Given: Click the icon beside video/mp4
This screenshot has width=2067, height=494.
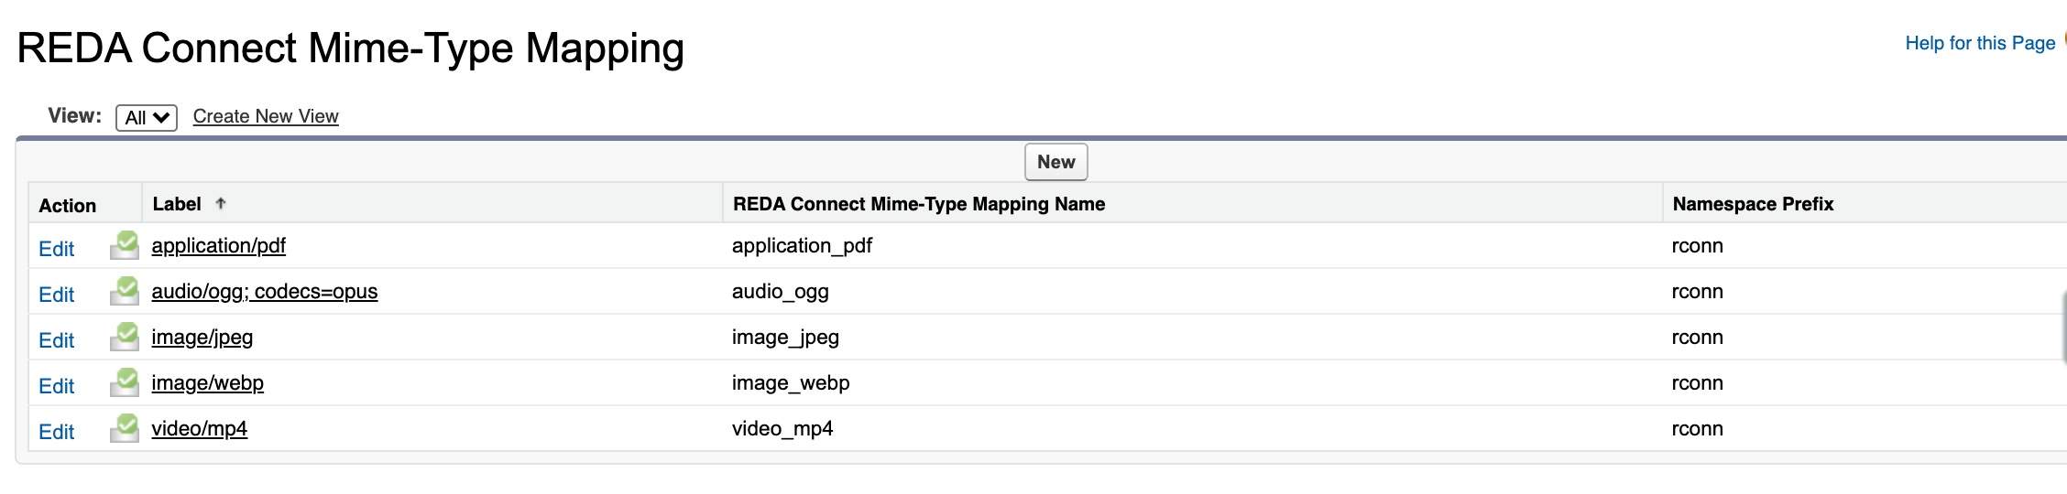Looking at the screenshot, I should (125, 428).
